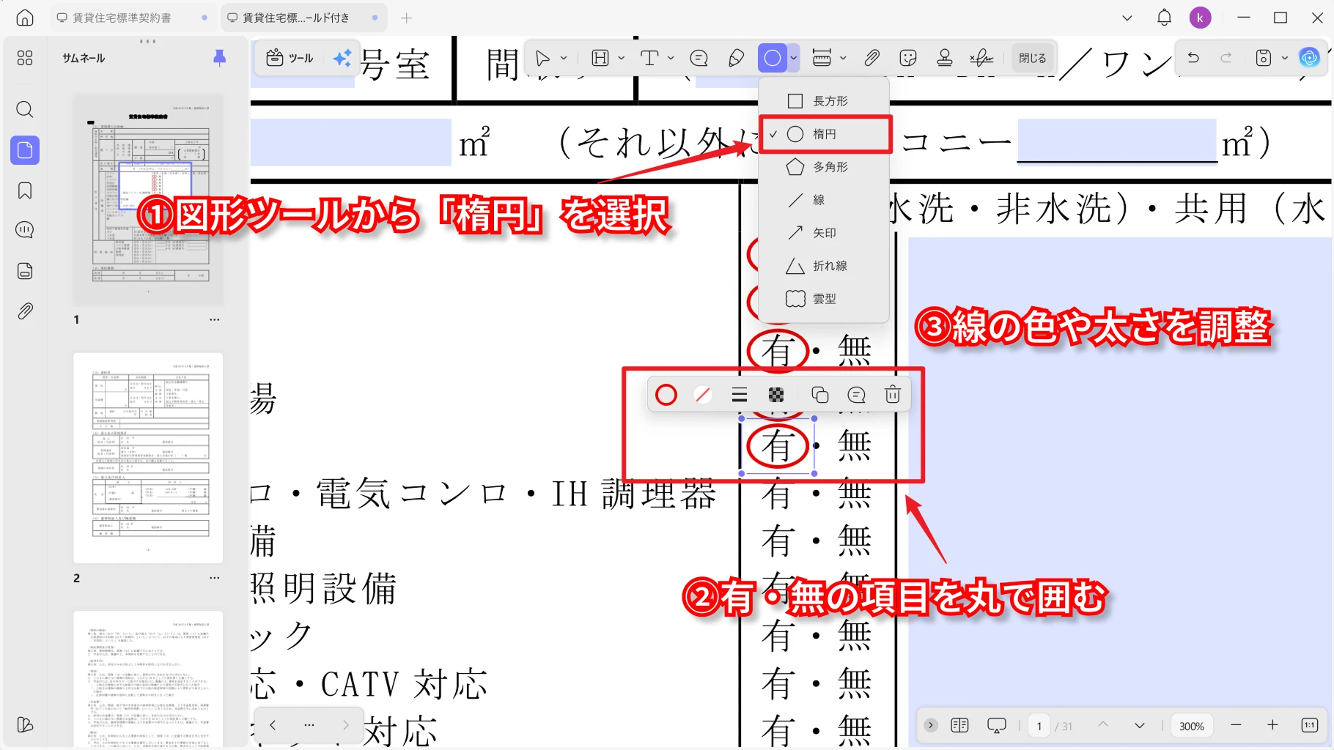This screenshot has width=1334, height=750.
Task: Toggle the reading layout mode
Action: (959, 725)
